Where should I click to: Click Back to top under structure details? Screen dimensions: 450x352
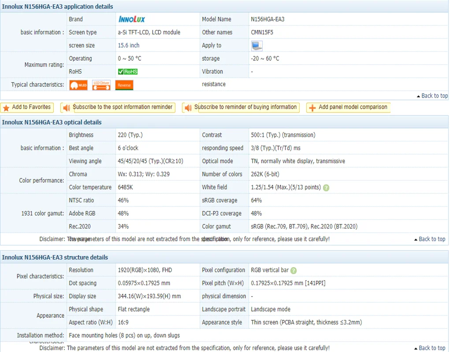430,348
